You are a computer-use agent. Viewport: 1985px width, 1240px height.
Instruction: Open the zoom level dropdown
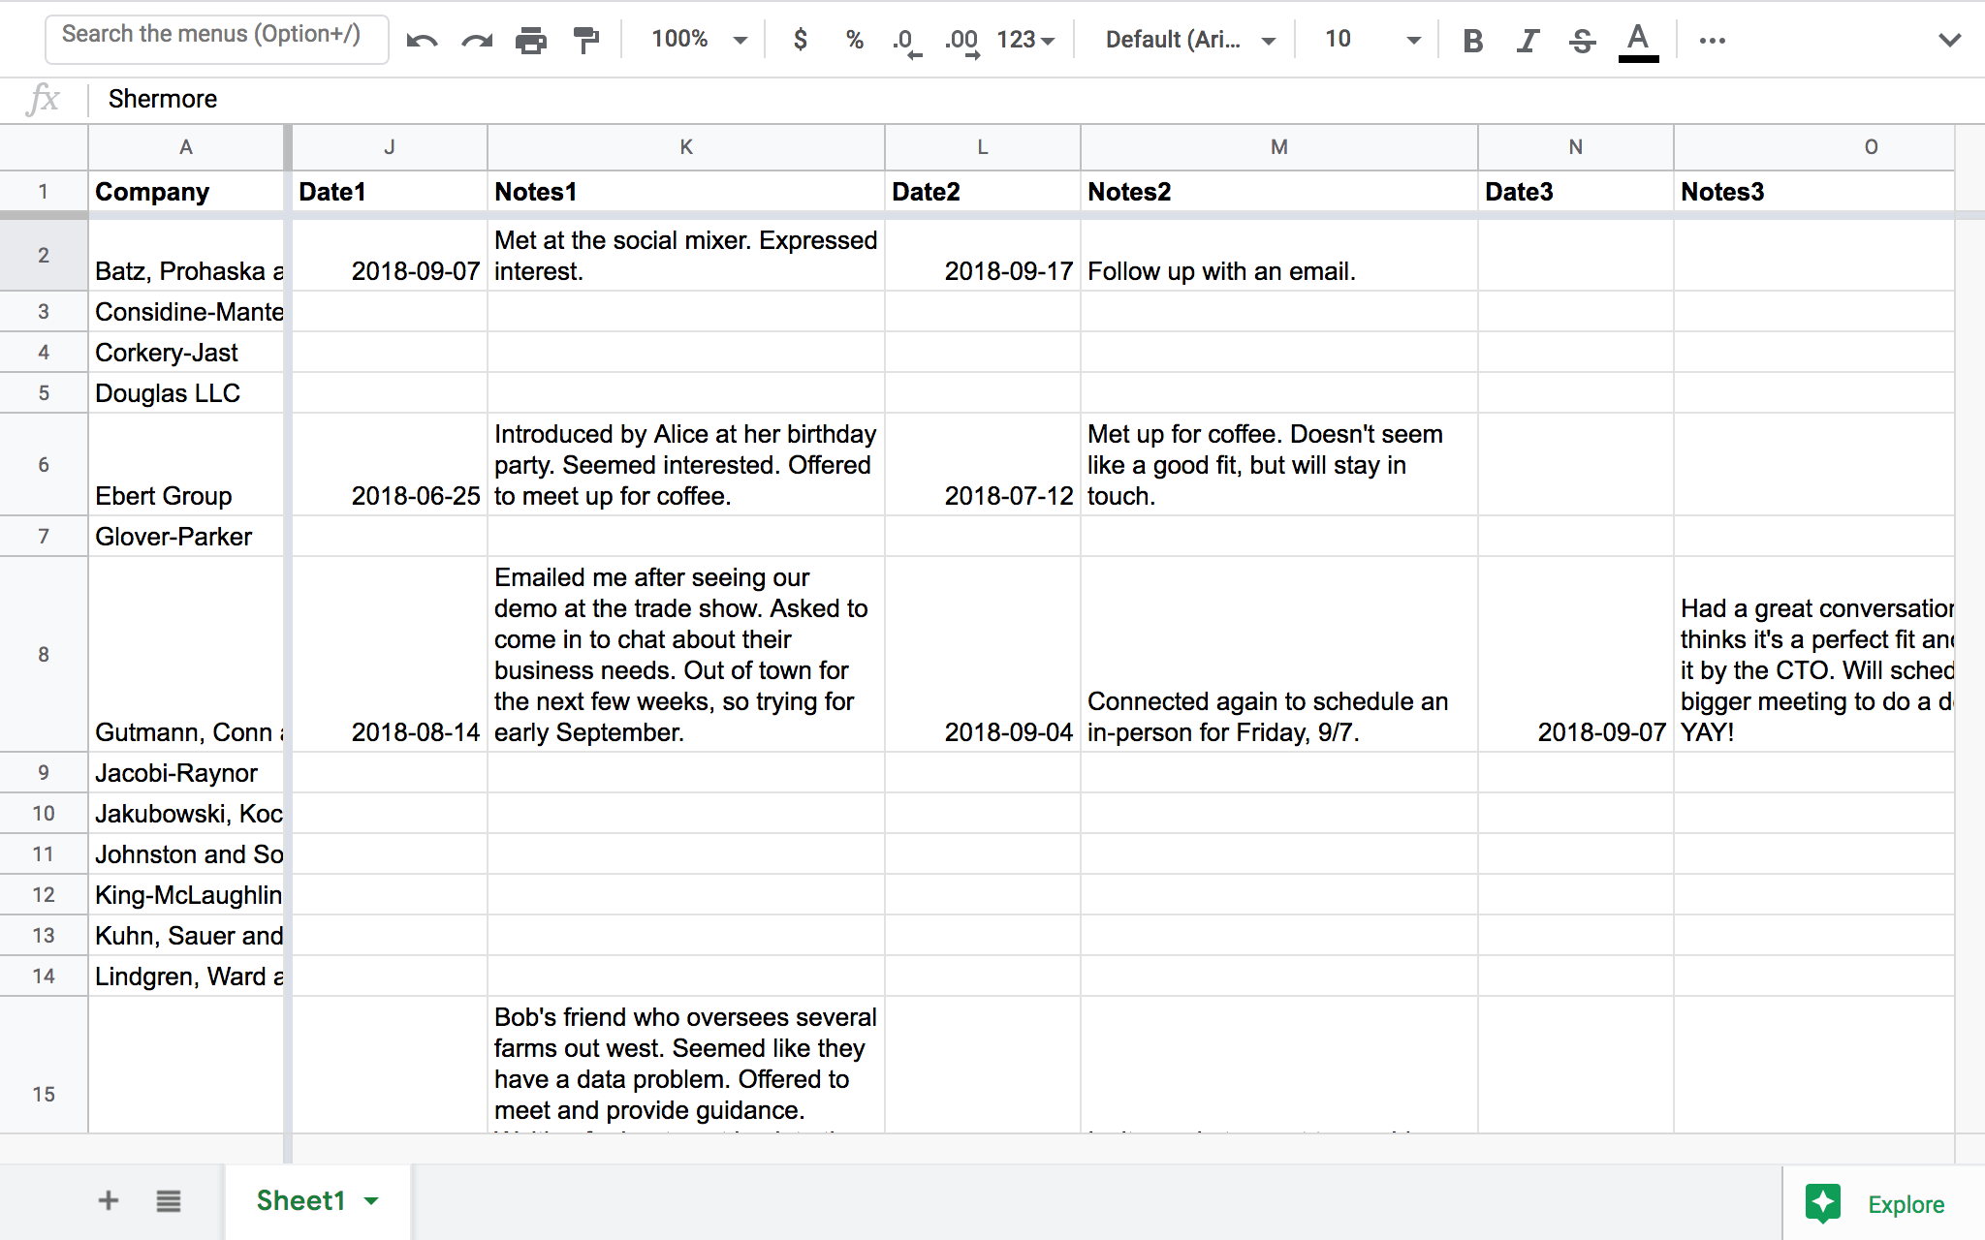[x=695, y=39]
